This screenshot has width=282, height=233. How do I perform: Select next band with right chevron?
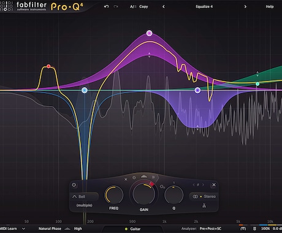coord(203,185)
